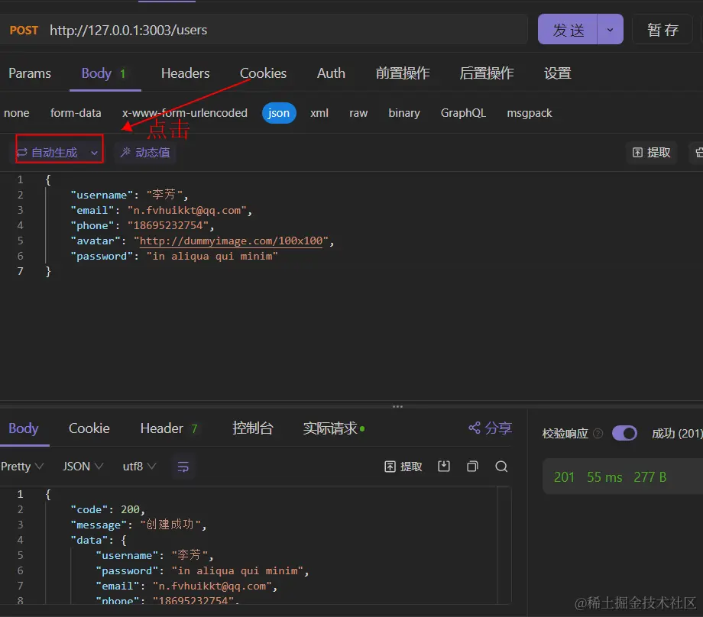Open the 设置 tab
The width and height of the screenshot is (703, 617).
[557, 73]
